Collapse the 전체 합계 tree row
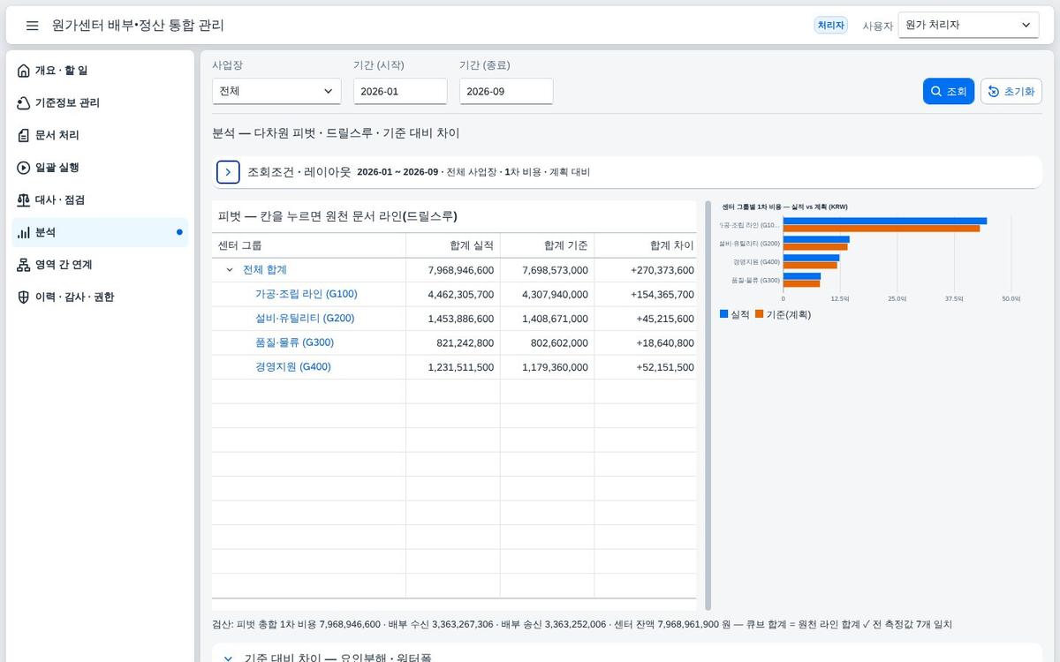 [x=230, y=270]
